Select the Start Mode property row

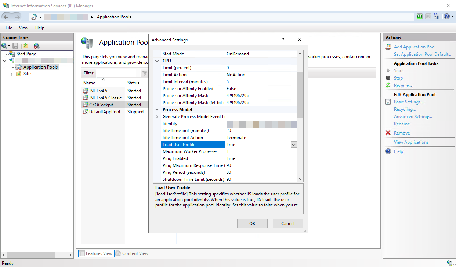click(x=229, y=54)
